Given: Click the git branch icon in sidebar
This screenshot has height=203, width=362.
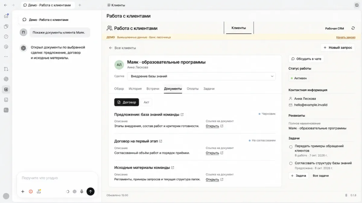Looking at the screenshot, I should [6, 69].
